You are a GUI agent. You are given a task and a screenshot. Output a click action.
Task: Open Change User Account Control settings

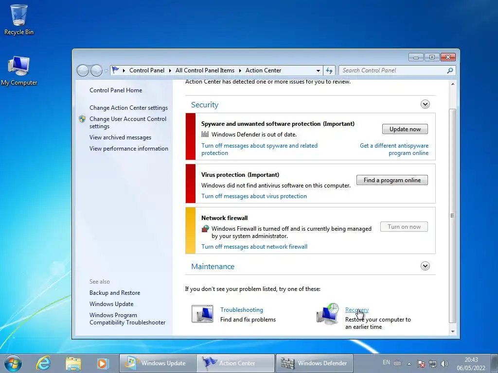(x=128, y=122)
